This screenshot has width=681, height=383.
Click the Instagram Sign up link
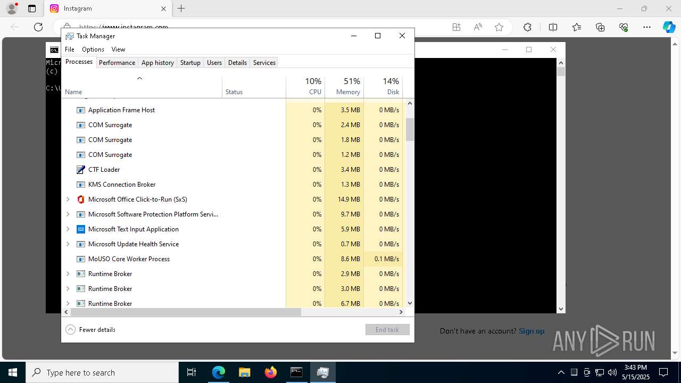531,331
